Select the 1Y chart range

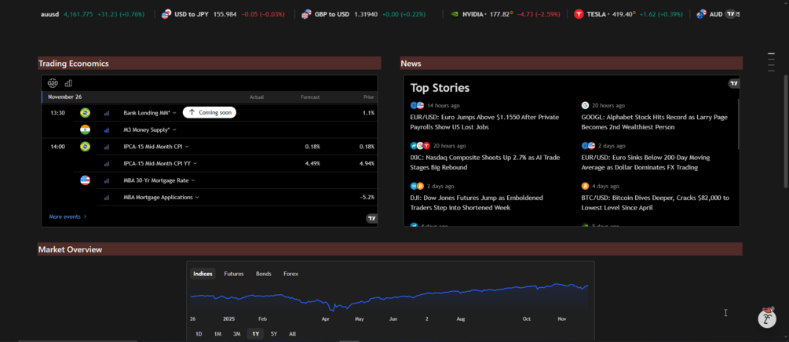[x=256, y=334]
